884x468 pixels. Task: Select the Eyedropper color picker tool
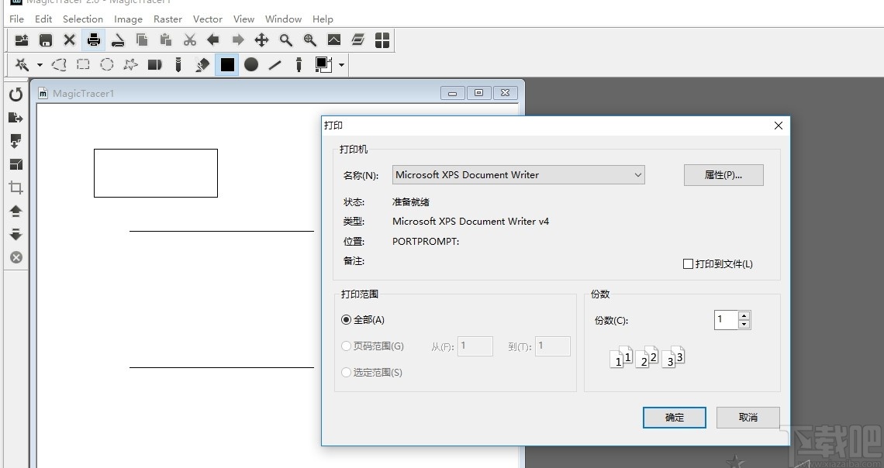[299, 65]
